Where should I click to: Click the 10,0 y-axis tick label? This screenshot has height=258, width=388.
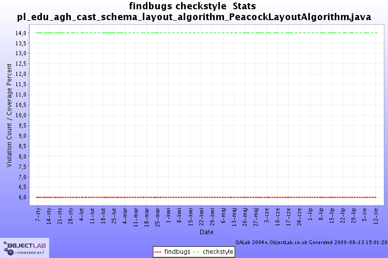point(21,115)
